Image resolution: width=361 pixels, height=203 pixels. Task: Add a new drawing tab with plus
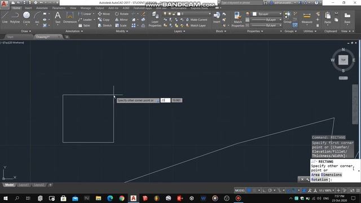pos(67,37)
